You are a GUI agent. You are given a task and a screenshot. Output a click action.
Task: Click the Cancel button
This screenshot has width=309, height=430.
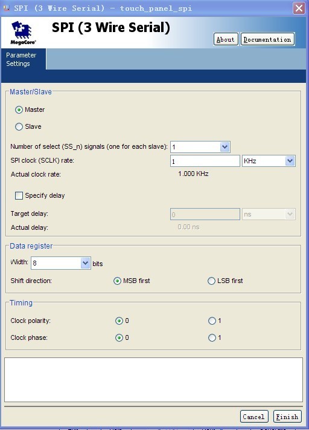coord(253,417)
